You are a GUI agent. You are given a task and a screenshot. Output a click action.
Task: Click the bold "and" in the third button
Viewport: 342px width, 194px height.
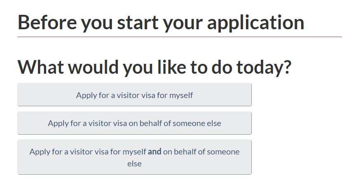[155, 152]
